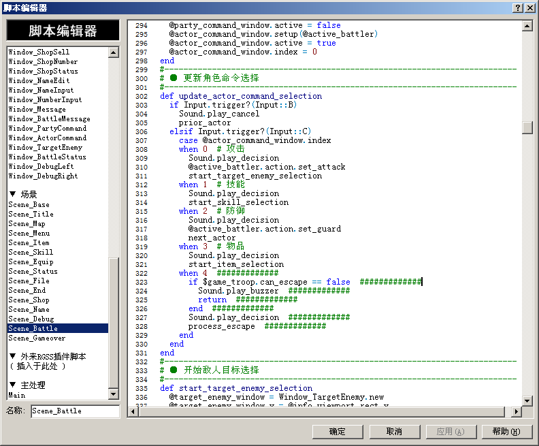Close the script editor window
The height and width of the screenshot is (446, 539).
[529, 7]
